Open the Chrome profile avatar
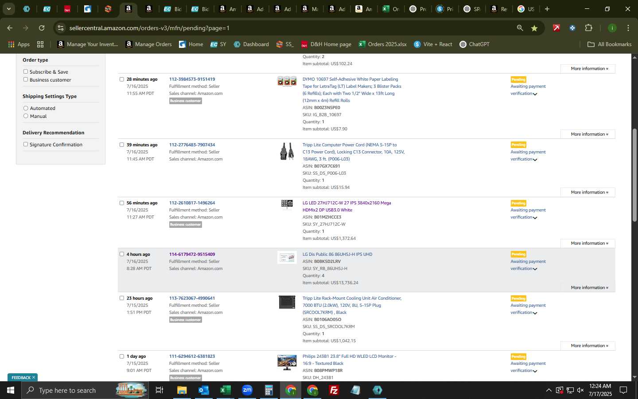The width and height of the screenshot is (638, 399). [x=612, y=28]
